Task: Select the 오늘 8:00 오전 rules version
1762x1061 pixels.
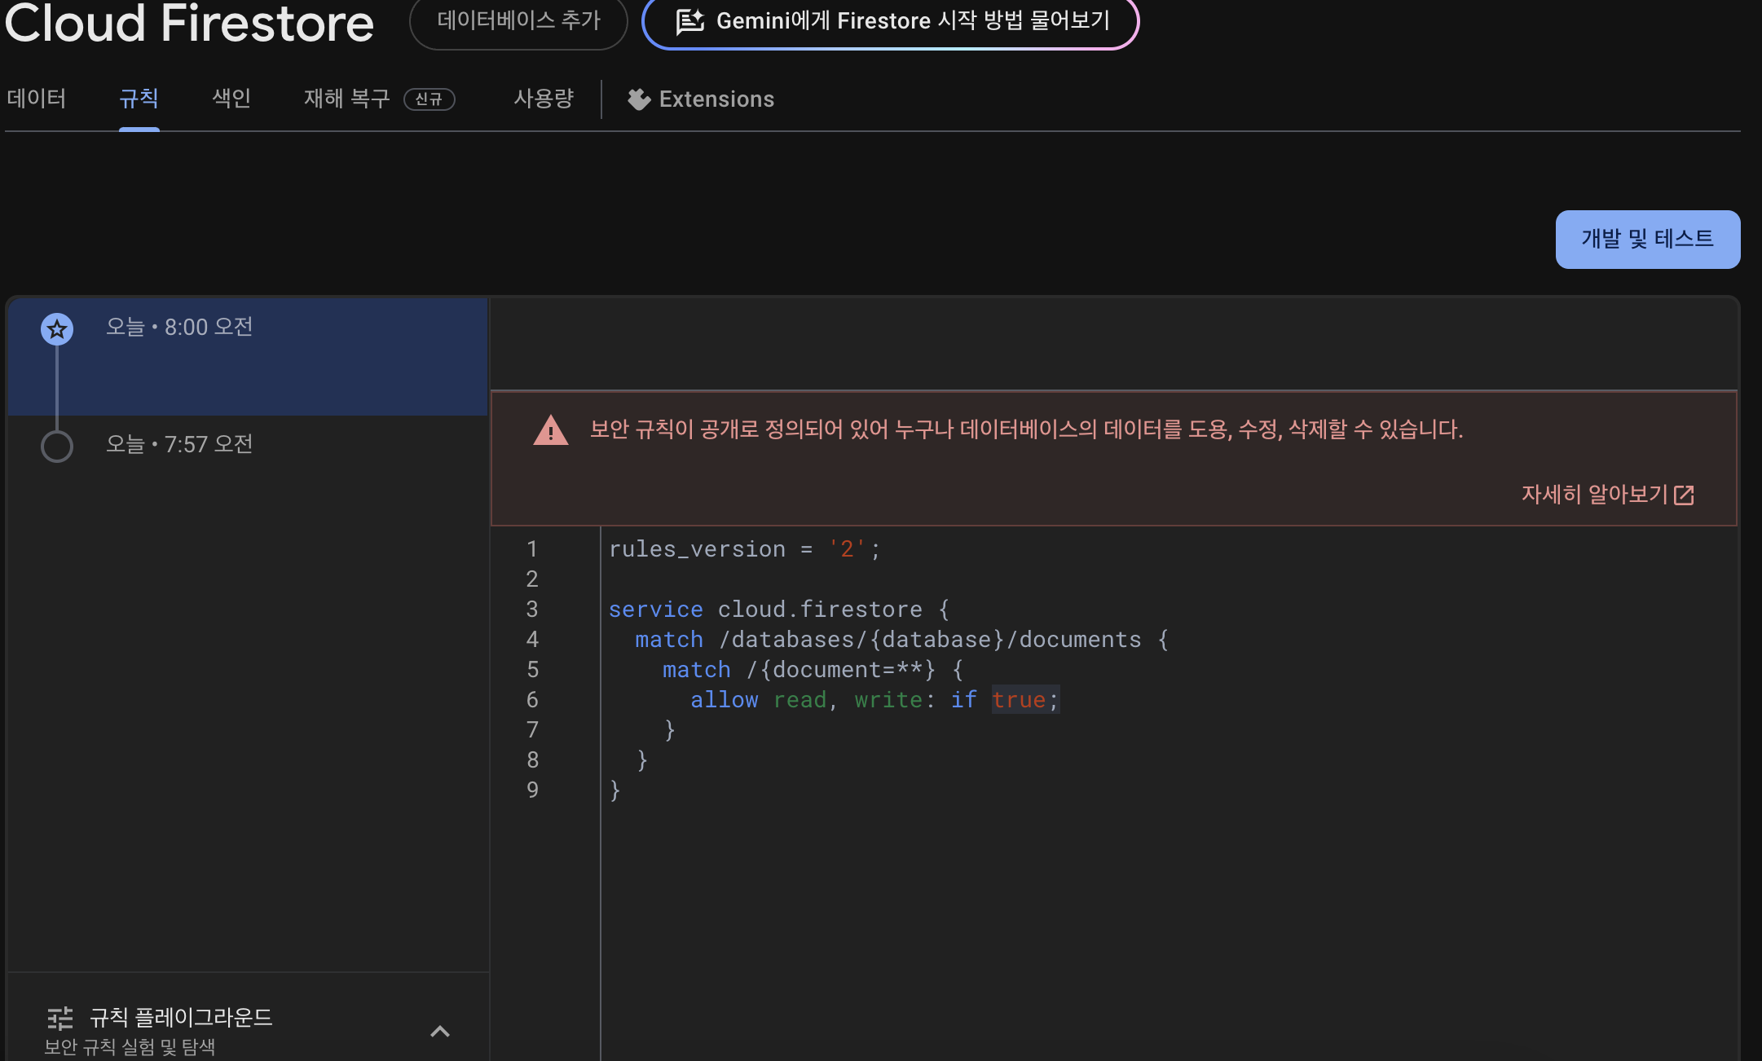Action: [x=179, y=328]
